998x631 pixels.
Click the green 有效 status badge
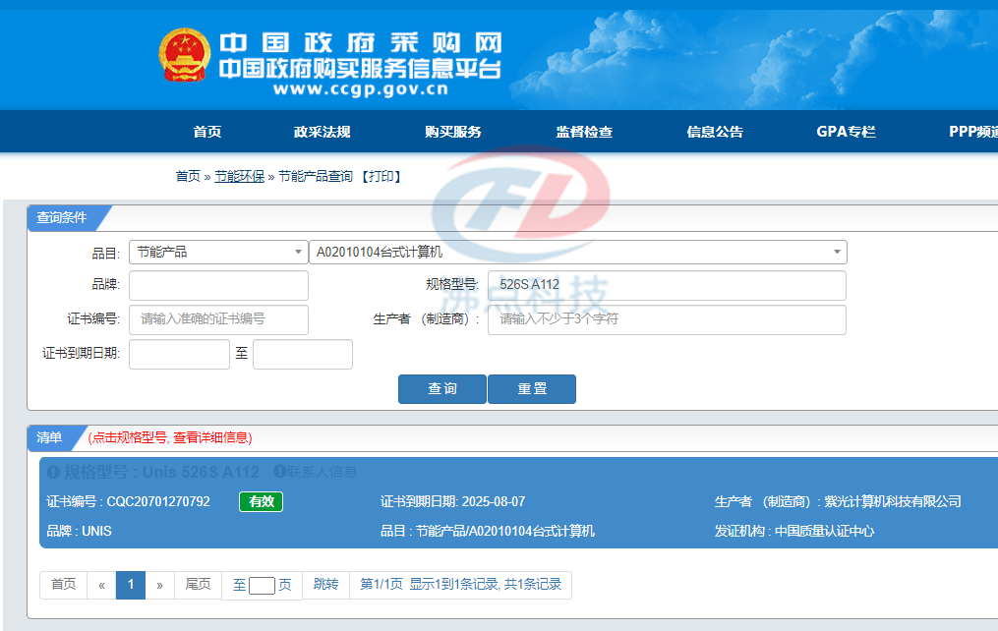[x=261, y=501]
